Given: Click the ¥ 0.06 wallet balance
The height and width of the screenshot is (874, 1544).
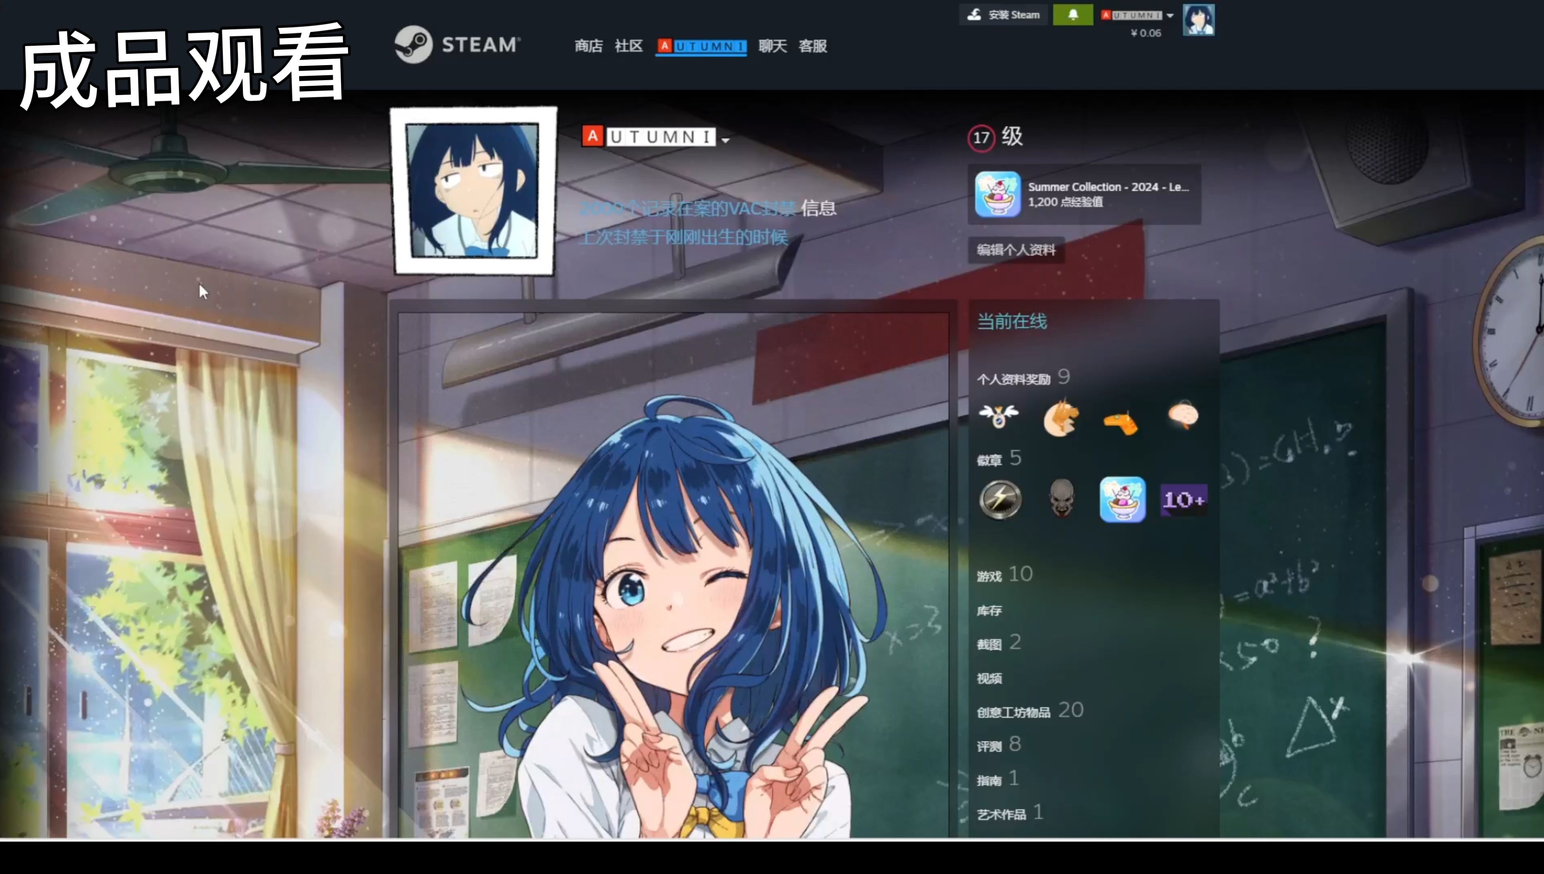Looking at the screenshot, I should (1145, 33).
